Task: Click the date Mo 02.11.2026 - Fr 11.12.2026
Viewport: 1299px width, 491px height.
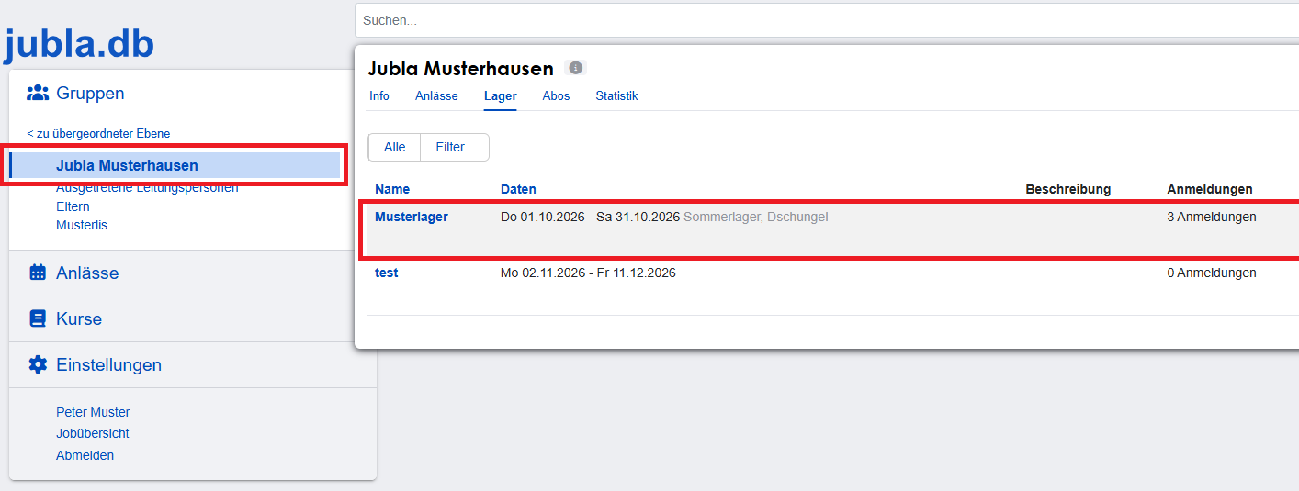Action: pyautogui.click(x=588, y=273)
